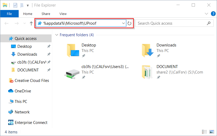Unpin Desktop via its sidebar pin icon
The image size is (217, 136).
pyautogui.click(x=49, y=46)
